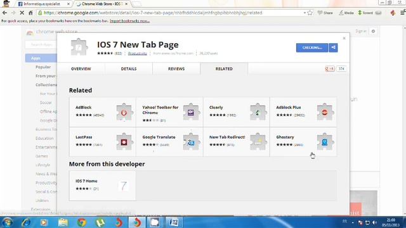This screenshot has width=406, height=228.
Task: Click the FR language indicator
Action: [x=344, y=222]
